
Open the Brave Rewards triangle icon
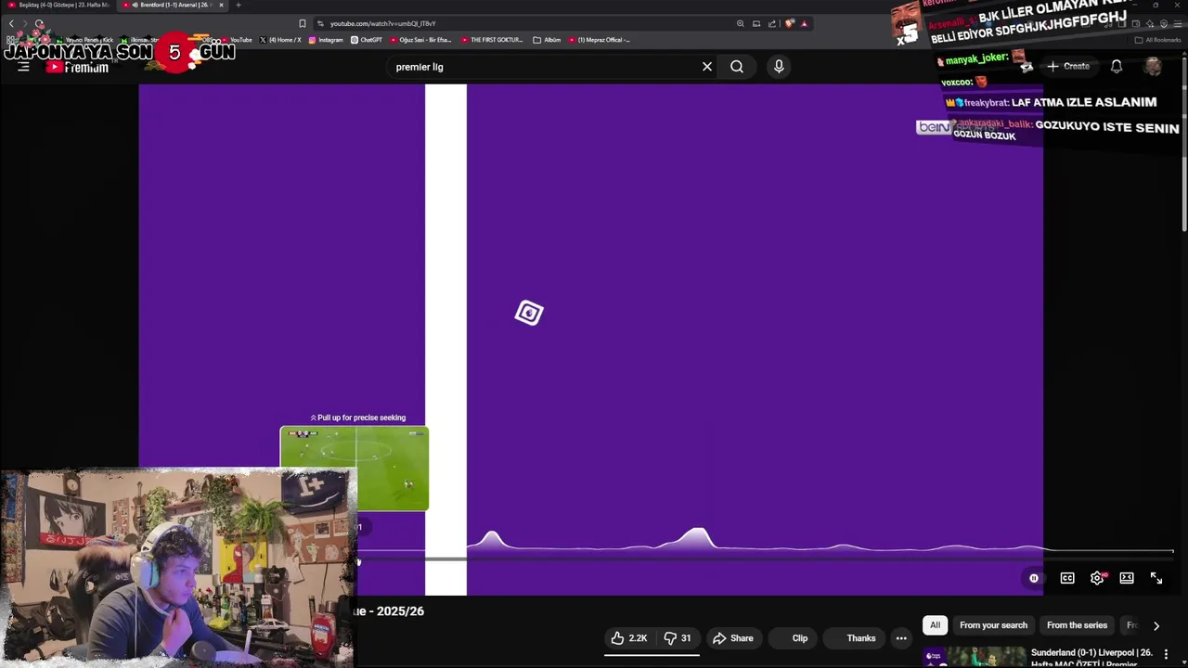804,23
